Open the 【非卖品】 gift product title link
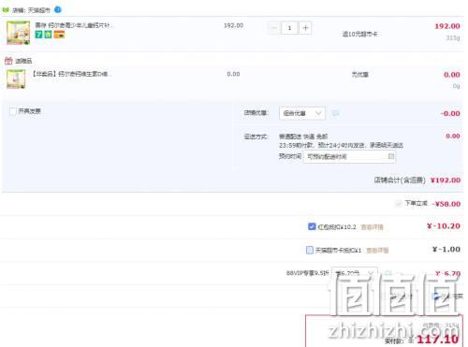Viewport: 468px width, 347px height. tap(71, 74)
